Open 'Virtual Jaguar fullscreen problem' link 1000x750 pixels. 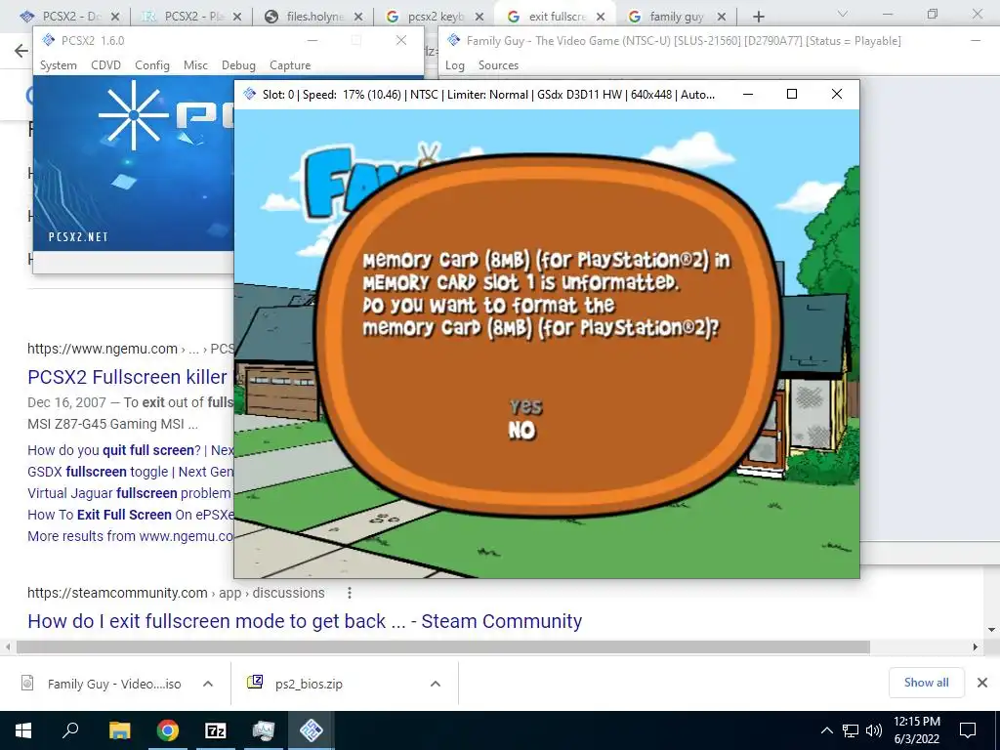coord(129,493)
